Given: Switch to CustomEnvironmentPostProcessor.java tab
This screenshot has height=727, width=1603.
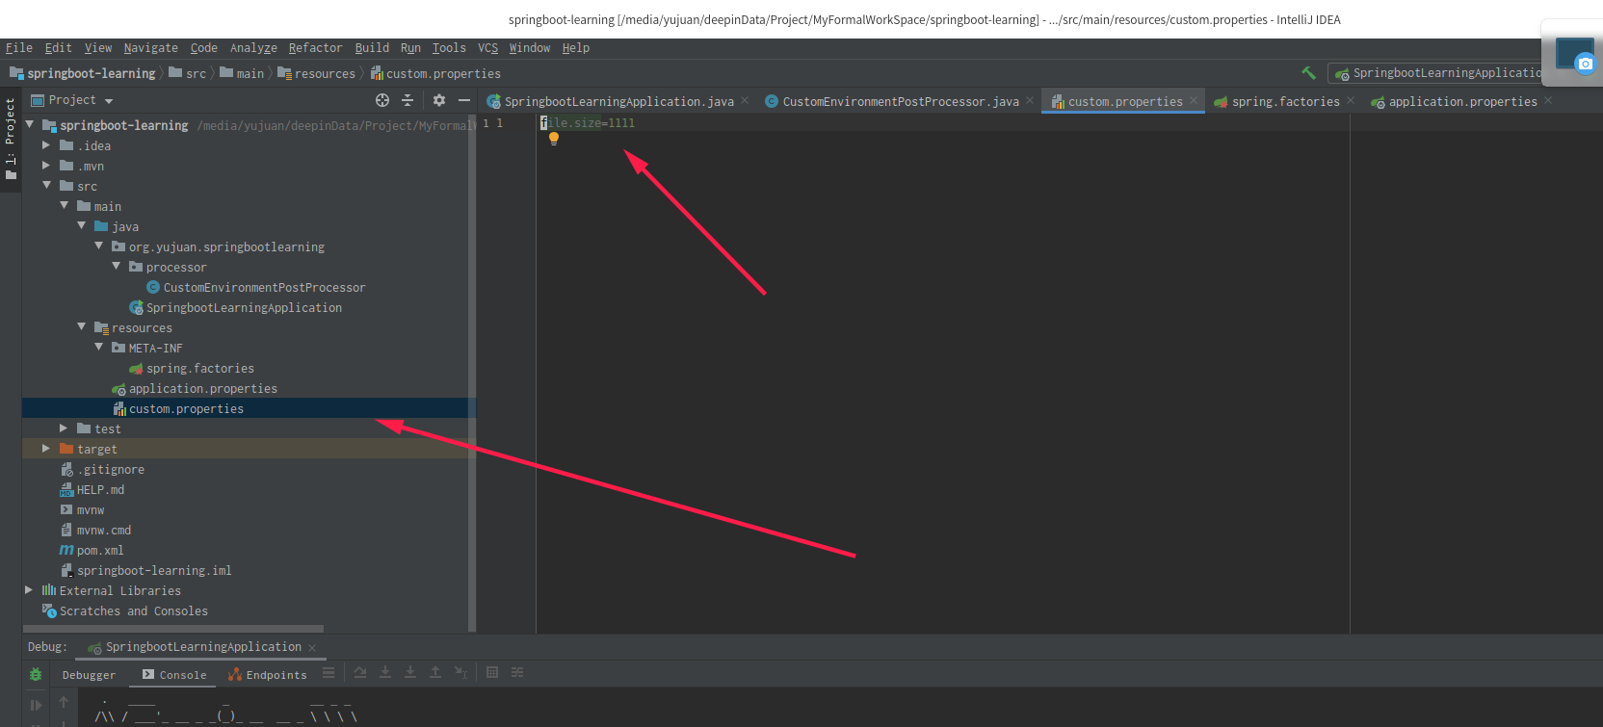Looking at the screenshot, I should [900, 101].
